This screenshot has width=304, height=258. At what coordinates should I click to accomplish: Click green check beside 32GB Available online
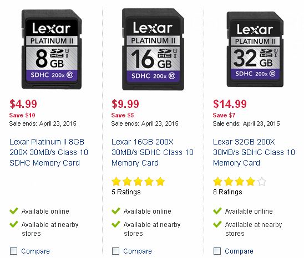tap(217, 211)
